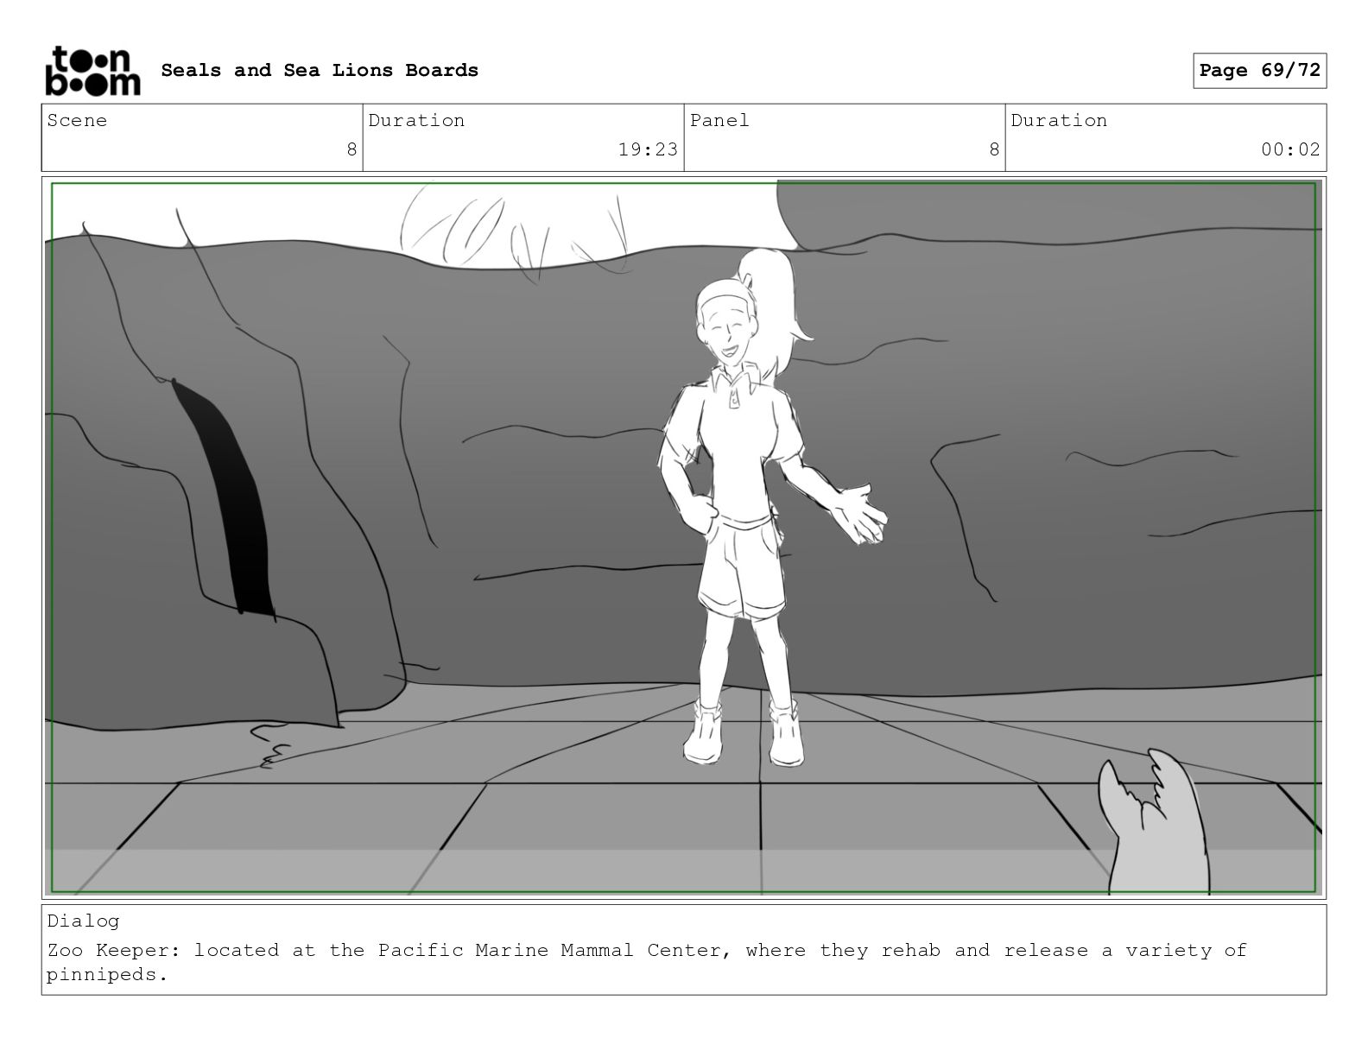Select the Zoo Keeper dialog text
The width and height of the screenshot is (1368, 1057).
point(647,962)
